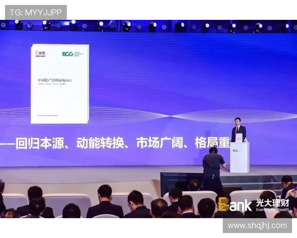Open the white report cover on the screen
The width and height of the screenshot is (297, 238).
[x=59, y=83]
